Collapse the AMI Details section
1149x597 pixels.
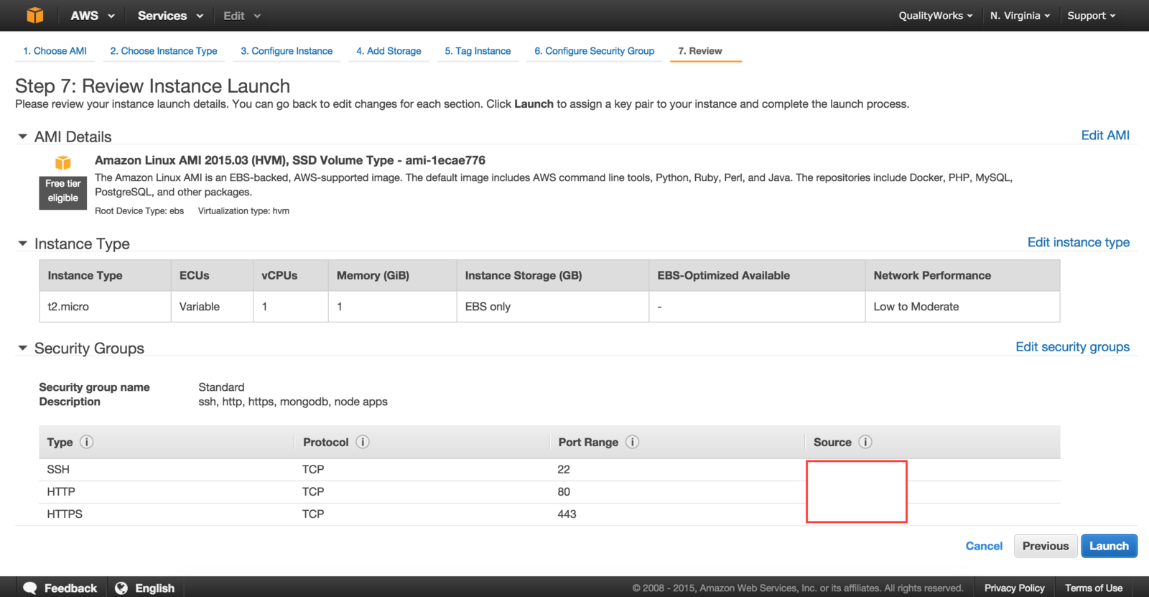(x=22, y=136)
